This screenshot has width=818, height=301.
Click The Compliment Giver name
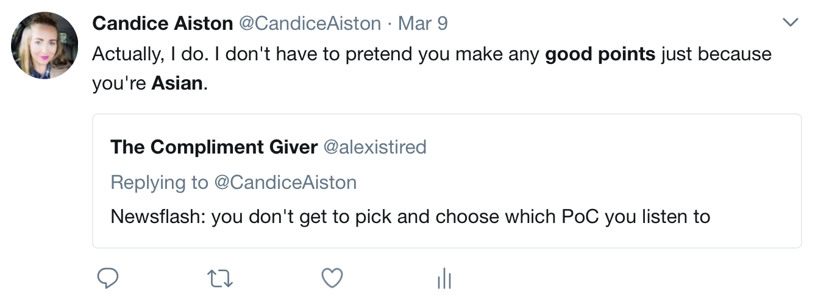coord(214,147)
